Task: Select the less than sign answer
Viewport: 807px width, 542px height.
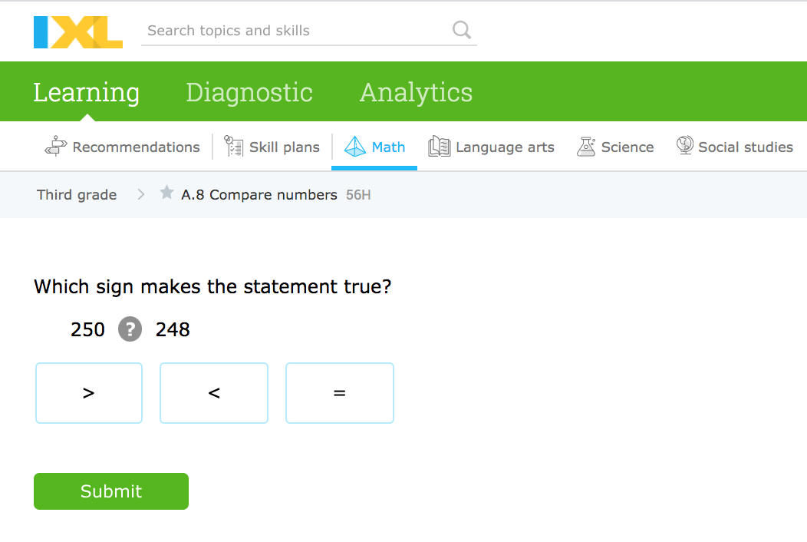Action: point(214,393)
